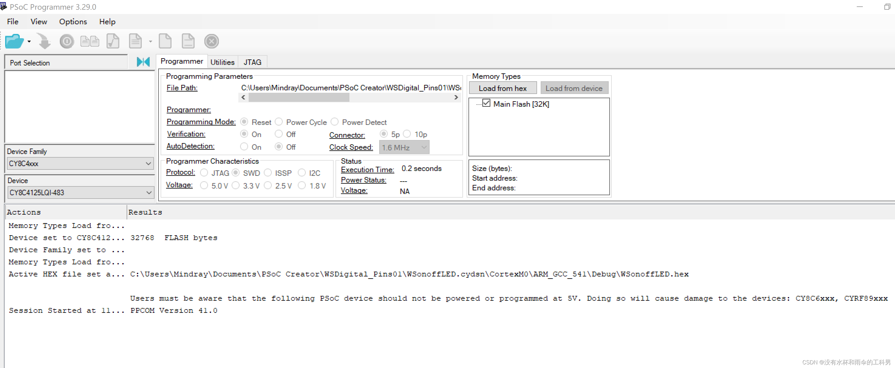Select Power Detect programming mode
Screen dimensions: 895x368
pyautogui.click(x=335, y=122)
